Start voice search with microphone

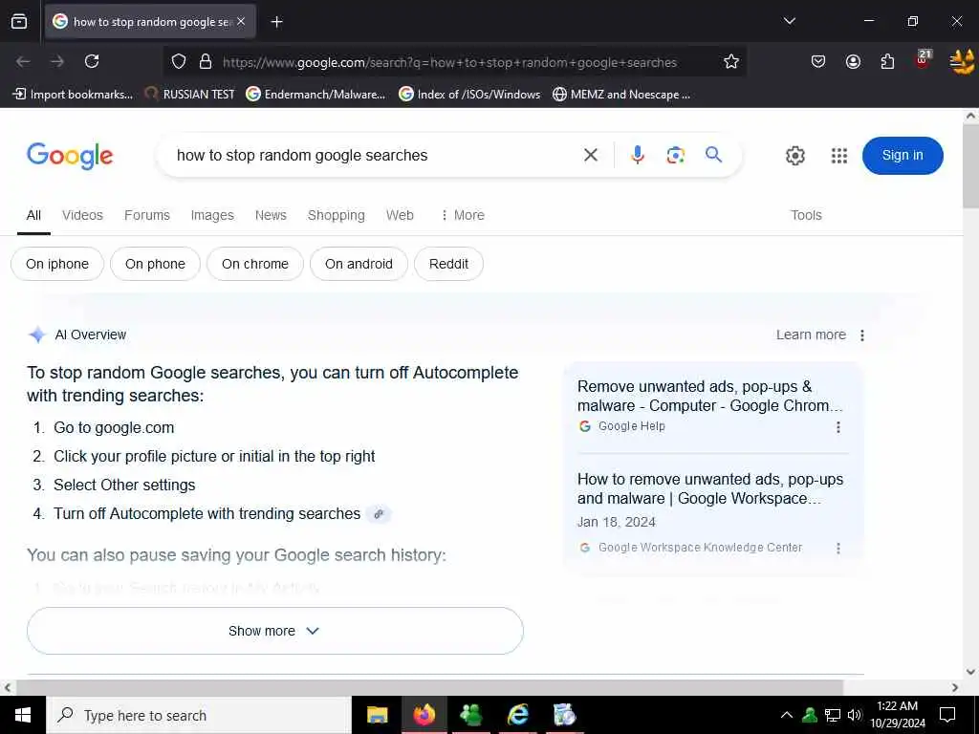click(637, 155)
